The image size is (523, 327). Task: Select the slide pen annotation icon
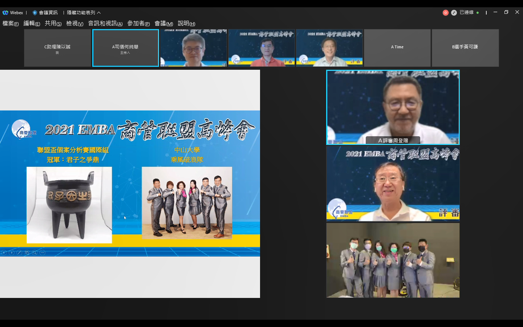tap(19, 253)
